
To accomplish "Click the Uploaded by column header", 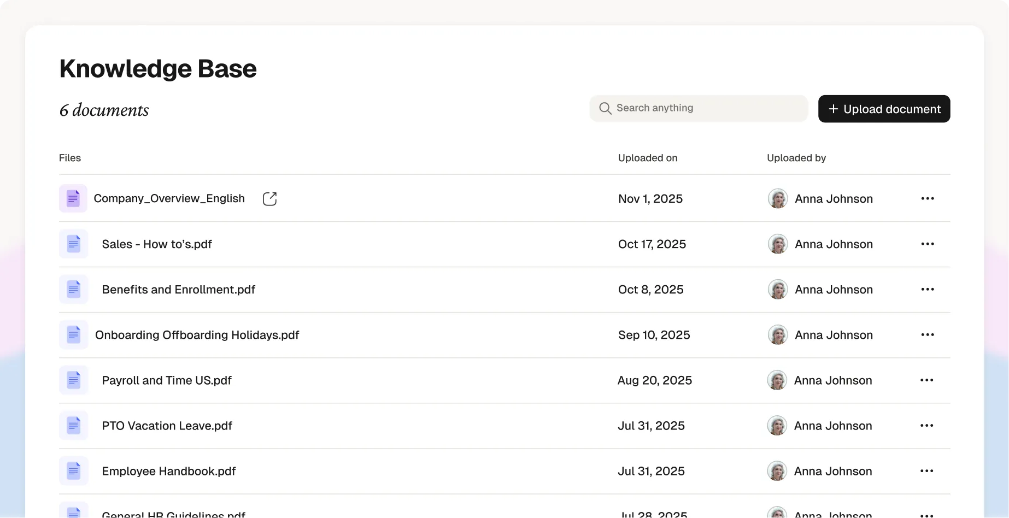I will click(796, 158).
